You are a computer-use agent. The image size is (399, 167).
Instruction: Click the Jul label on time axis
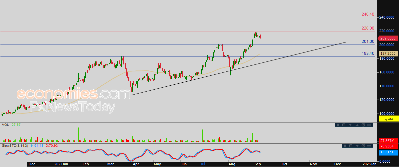203,164
